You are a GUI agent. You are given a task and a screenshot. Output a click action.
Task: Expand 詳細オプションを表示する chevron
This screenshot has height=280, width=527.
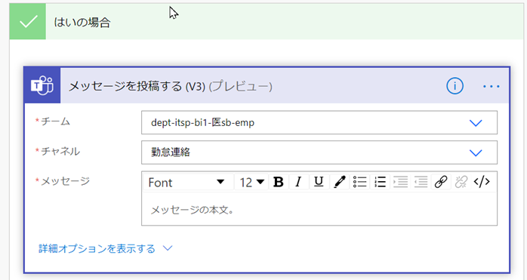point(168,248)
